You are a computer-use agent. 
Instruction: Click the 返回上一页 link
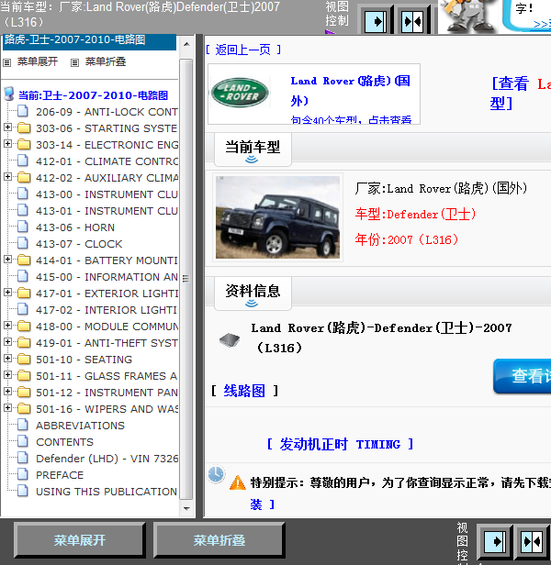[242, 50]
